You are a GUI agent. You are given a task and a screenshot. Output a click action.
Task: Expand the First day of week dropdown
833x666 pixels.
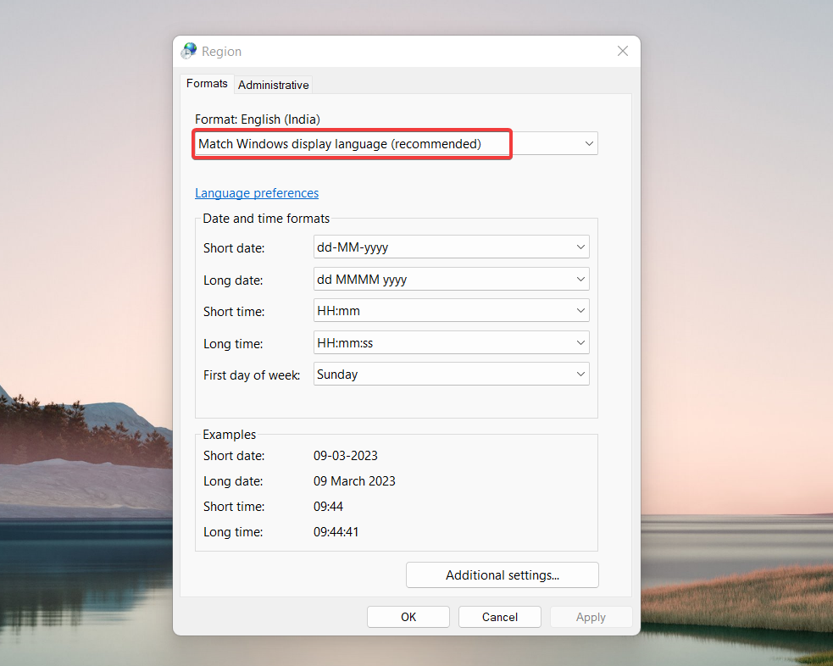point(451,375)
